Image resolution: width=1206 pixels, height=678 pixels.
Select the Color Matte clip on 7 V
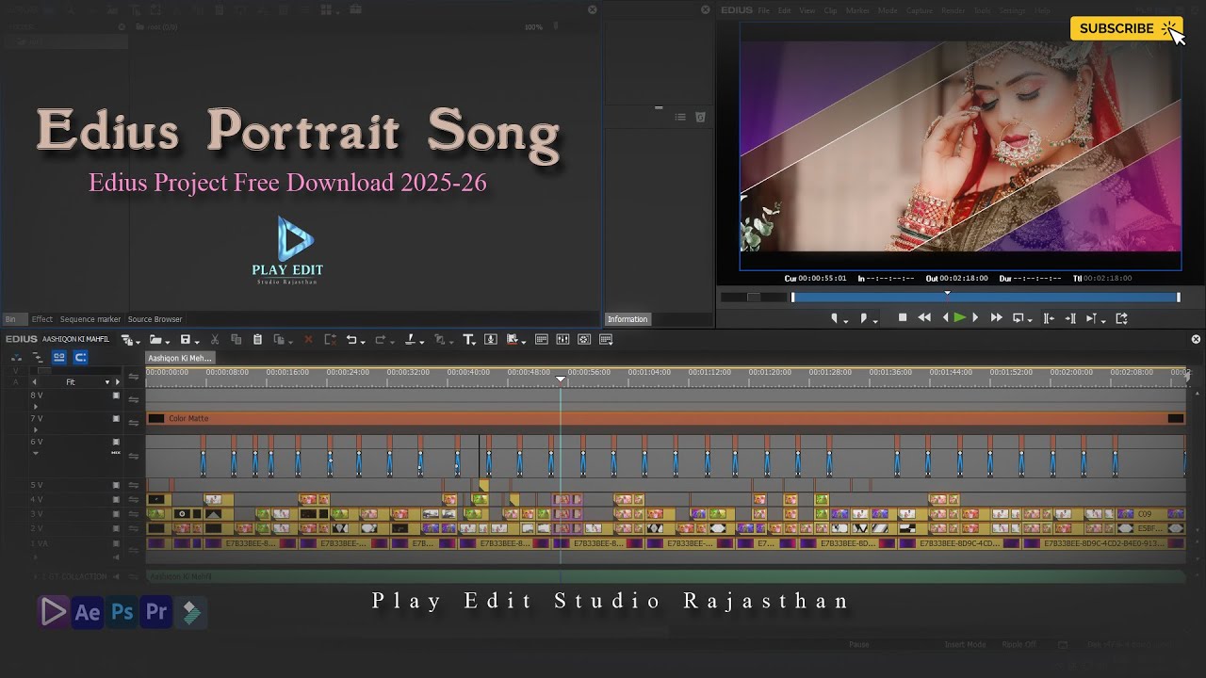[x=665, y=418]
